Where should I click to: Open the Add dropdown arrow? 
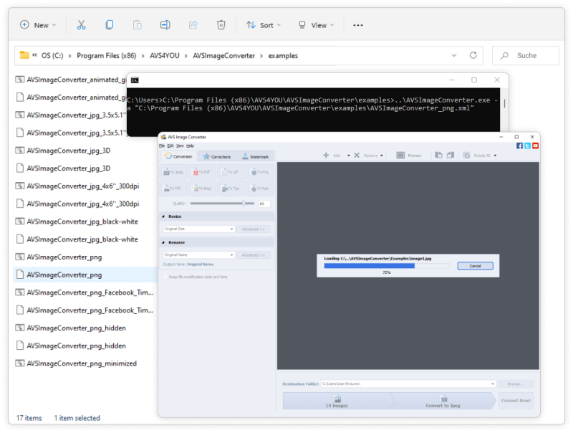[x=349, y=156]
